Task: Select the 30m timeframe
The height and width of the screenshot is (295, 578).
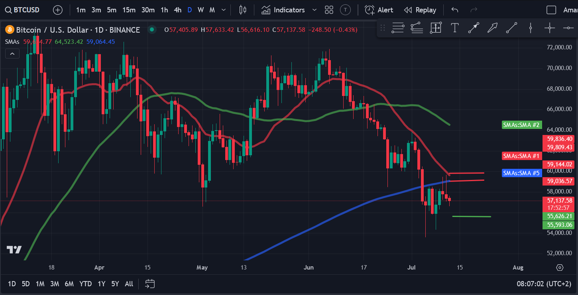Action: (x=148, y=10)
